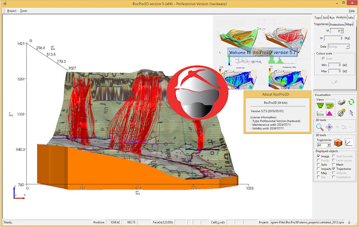Click the green terrain thumbnail in welcome image
The height and width of the screenshot is (227, 359).
coord(238,40)
